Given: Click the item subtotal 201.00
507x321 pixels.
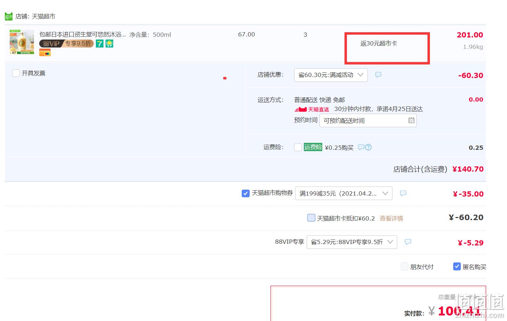Looking at the screenshot, I should tap(470, 35).
